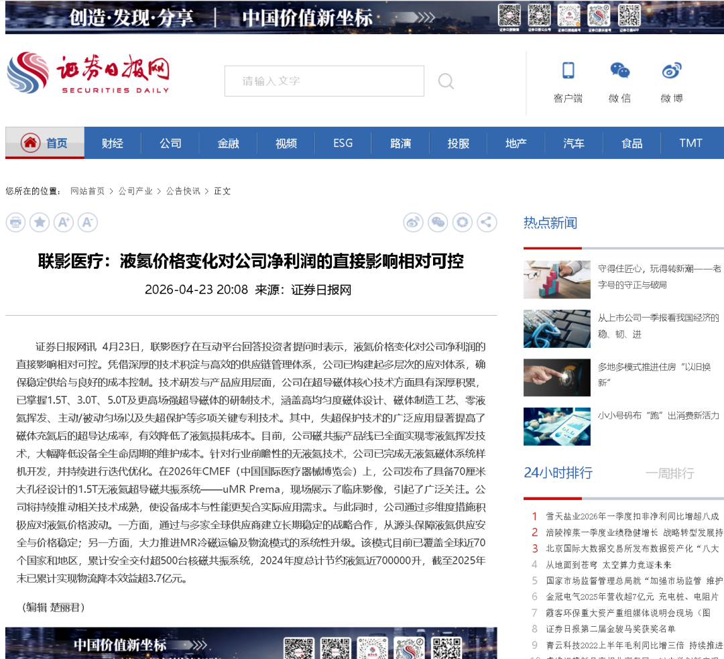724x659 pixels.
Task: Open the ESG navigation tab
Action: click(x=343, y=143)
